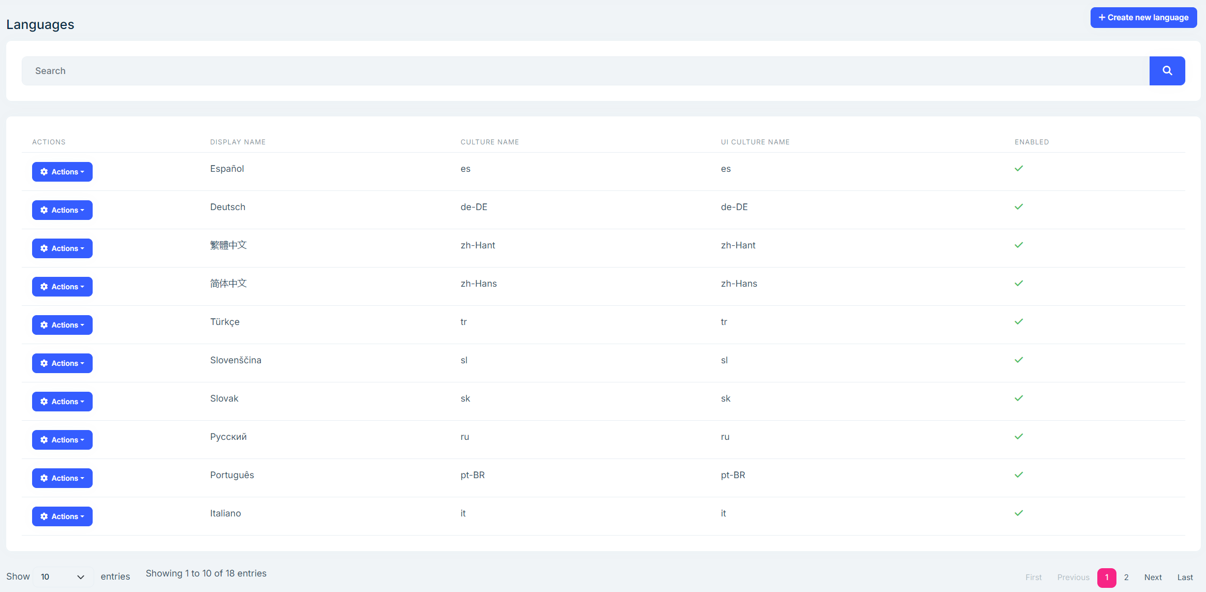The width and height of the screenshot is (1206, 592).
Task: Focus the Search text field
Action: click(x=585, y=71)
